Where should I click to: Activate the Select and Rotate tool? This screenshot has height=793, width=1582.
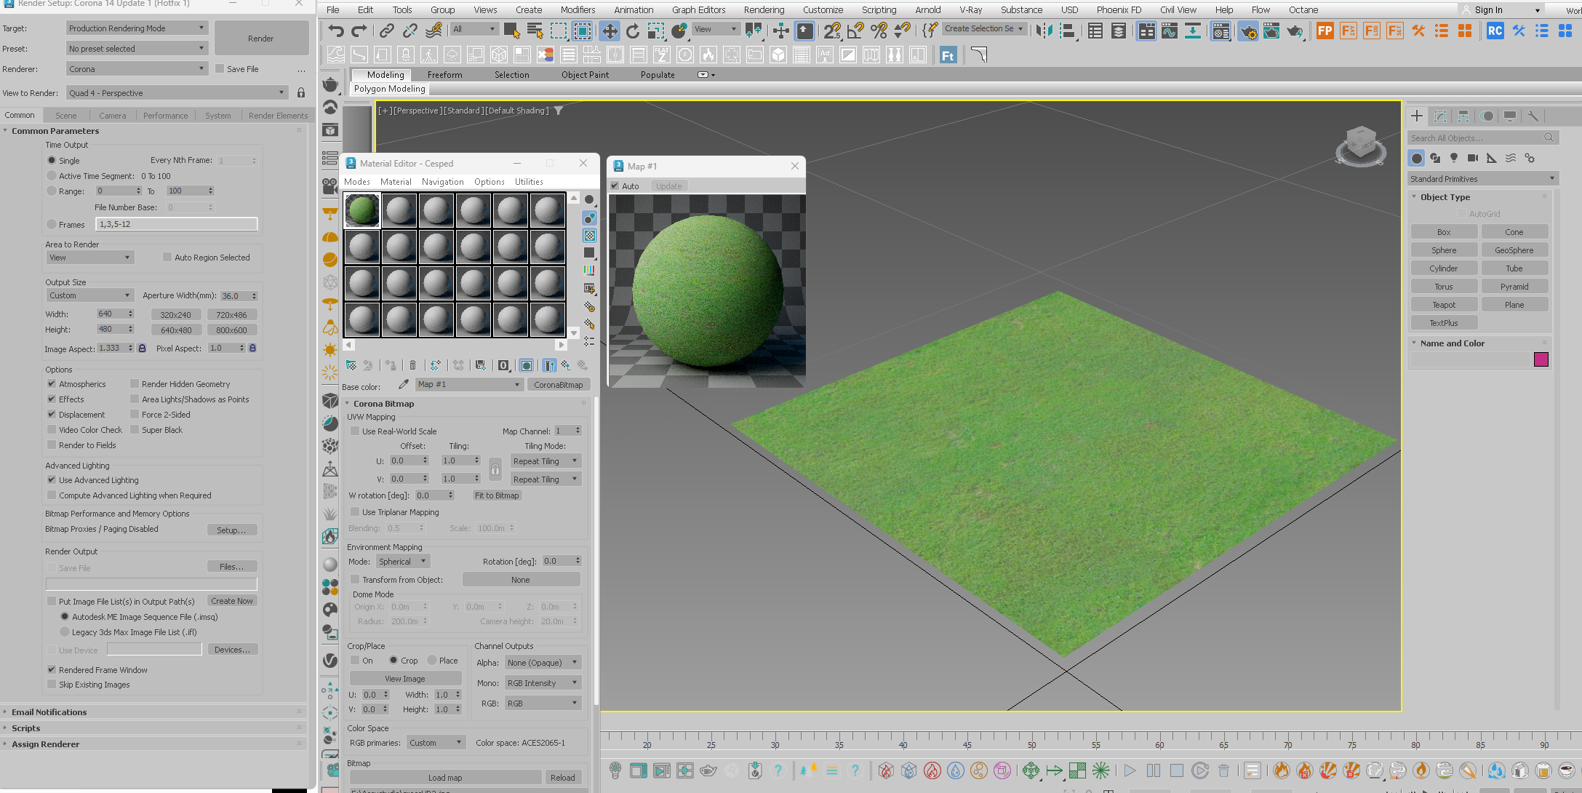[633, 31]
